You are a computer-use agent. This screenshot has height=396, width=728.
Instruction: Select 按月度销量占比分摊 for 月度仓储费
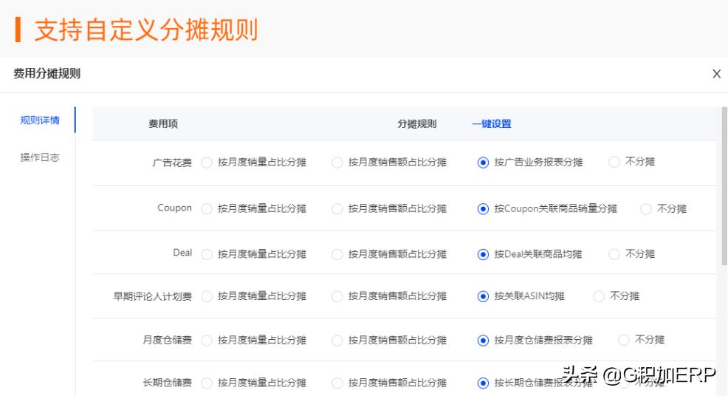click(x=207, y=341)
